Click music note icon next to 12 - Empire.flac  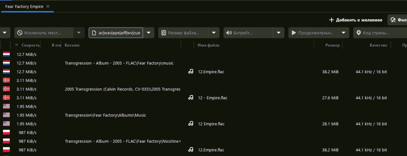(x=191, y=98)
